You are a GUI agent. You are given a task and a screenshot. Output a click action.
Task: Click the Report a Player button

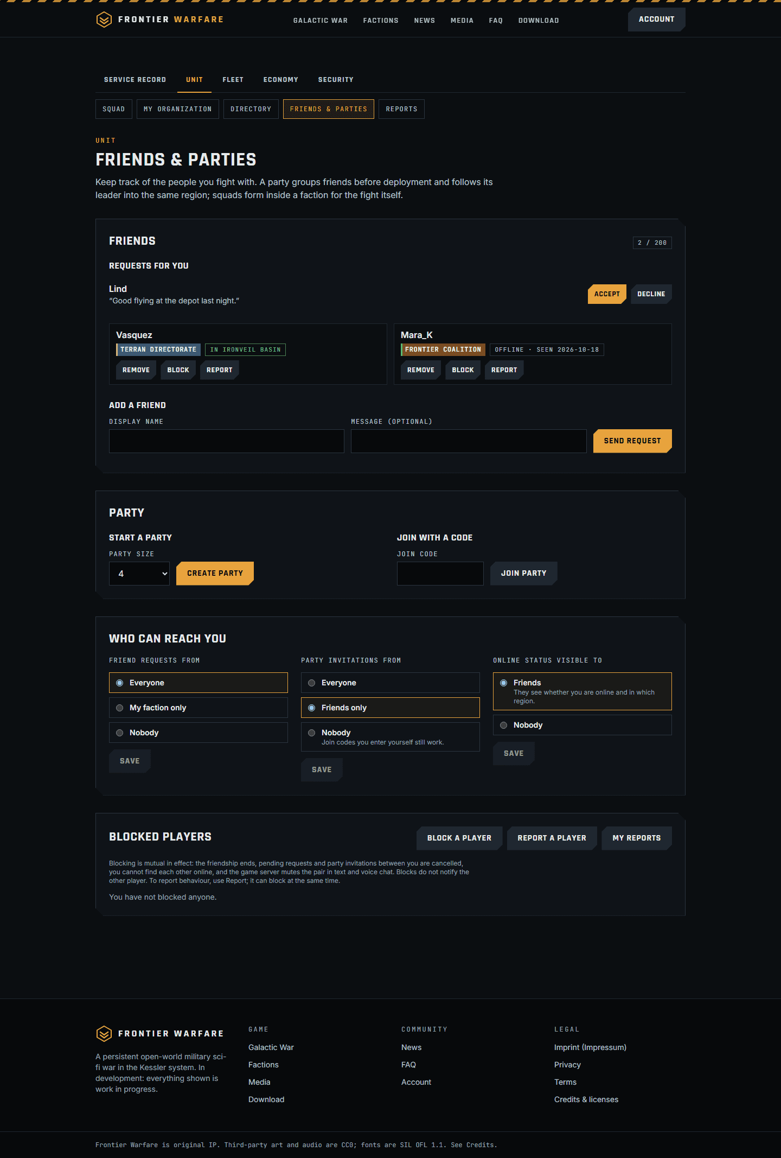click(x=552, y=838)
